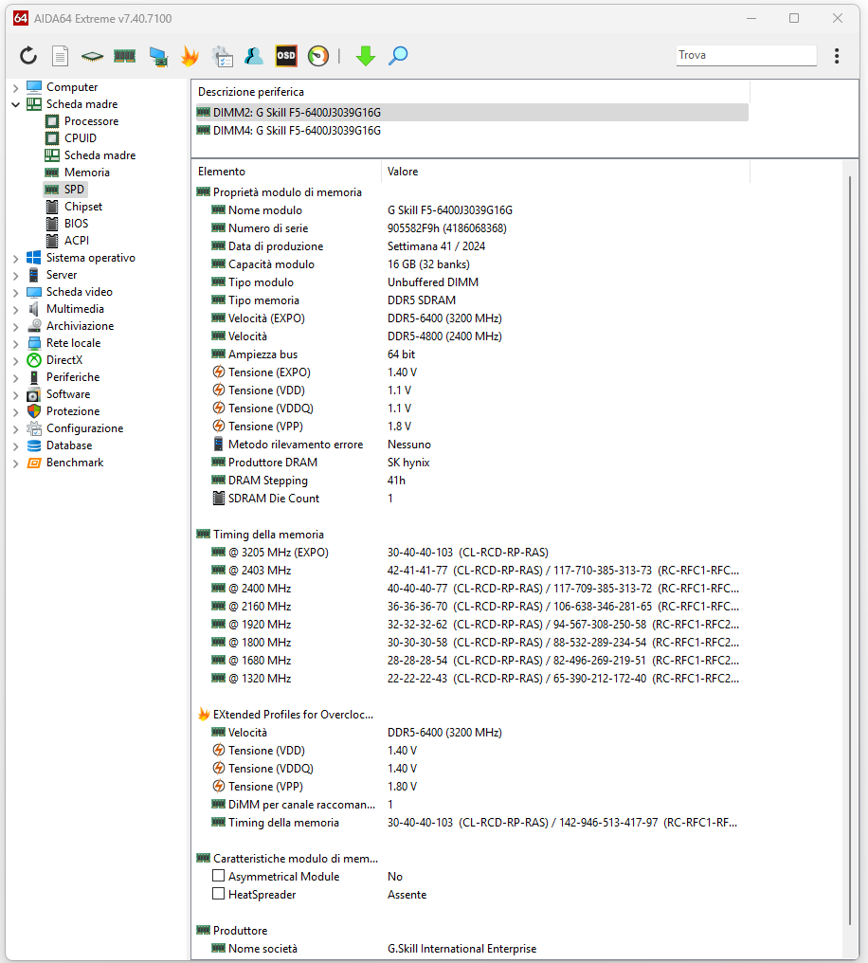Click the network computer toolbar icon

pos(158,57)
